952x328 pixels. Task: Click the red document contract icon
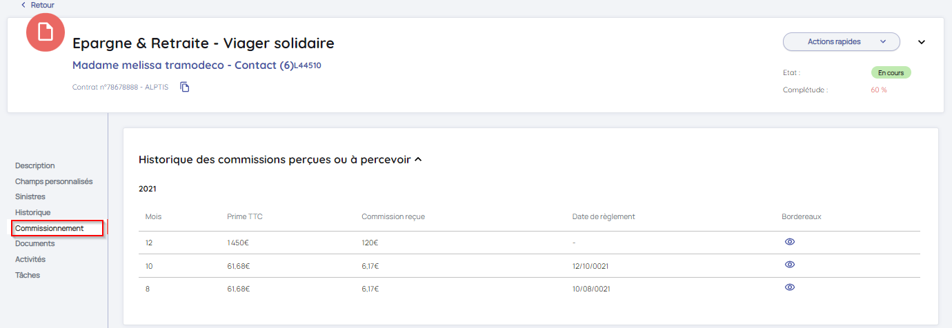coord(46,32)
